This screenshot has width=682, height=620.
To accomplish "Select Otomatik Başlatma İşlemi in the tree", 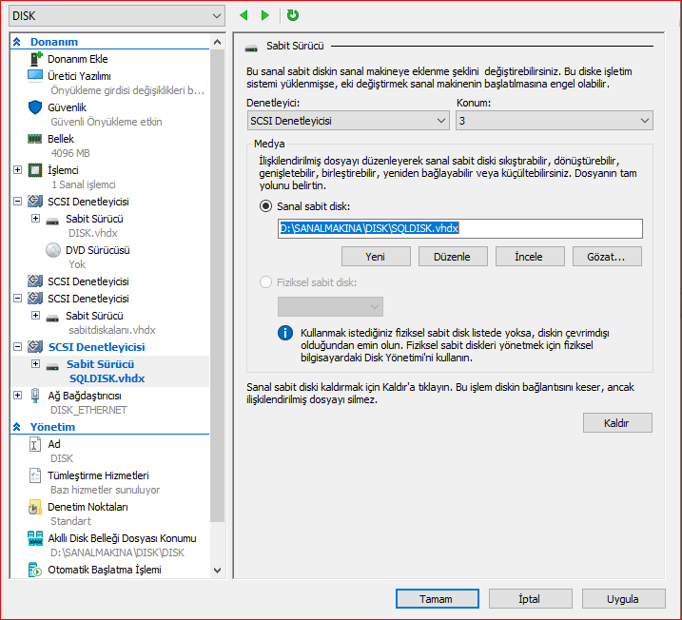I will (105, 570).
